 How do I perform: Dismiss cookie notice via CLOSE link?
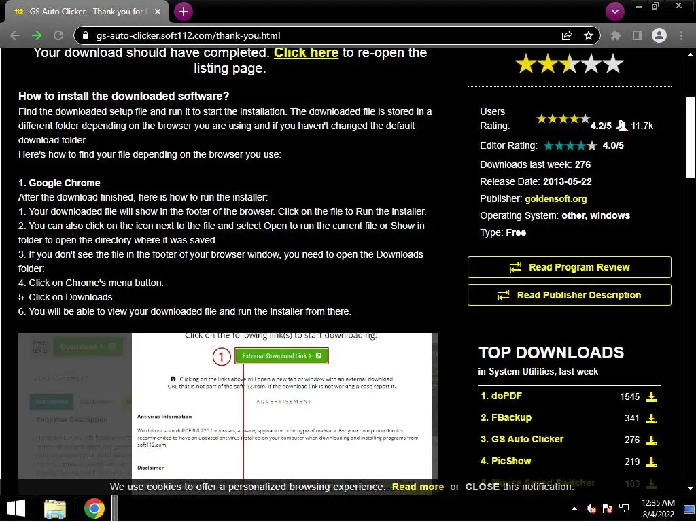click(x=482, y=487)
